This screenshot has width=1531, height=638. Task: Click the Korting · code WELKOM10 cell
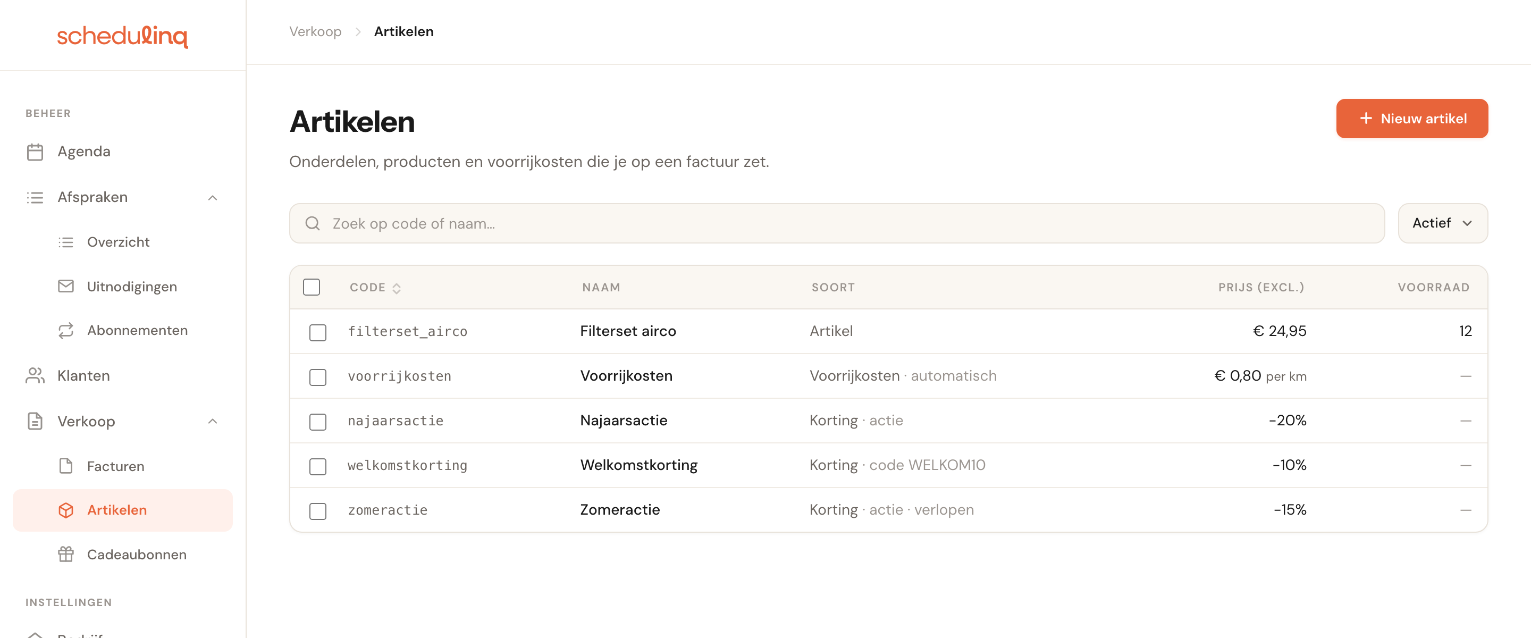point(897,465)
